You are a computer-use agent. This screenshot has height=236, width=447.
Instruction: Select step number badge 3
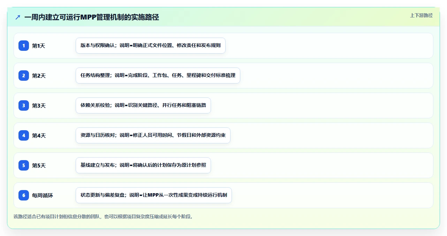click(x=24, y=105)
